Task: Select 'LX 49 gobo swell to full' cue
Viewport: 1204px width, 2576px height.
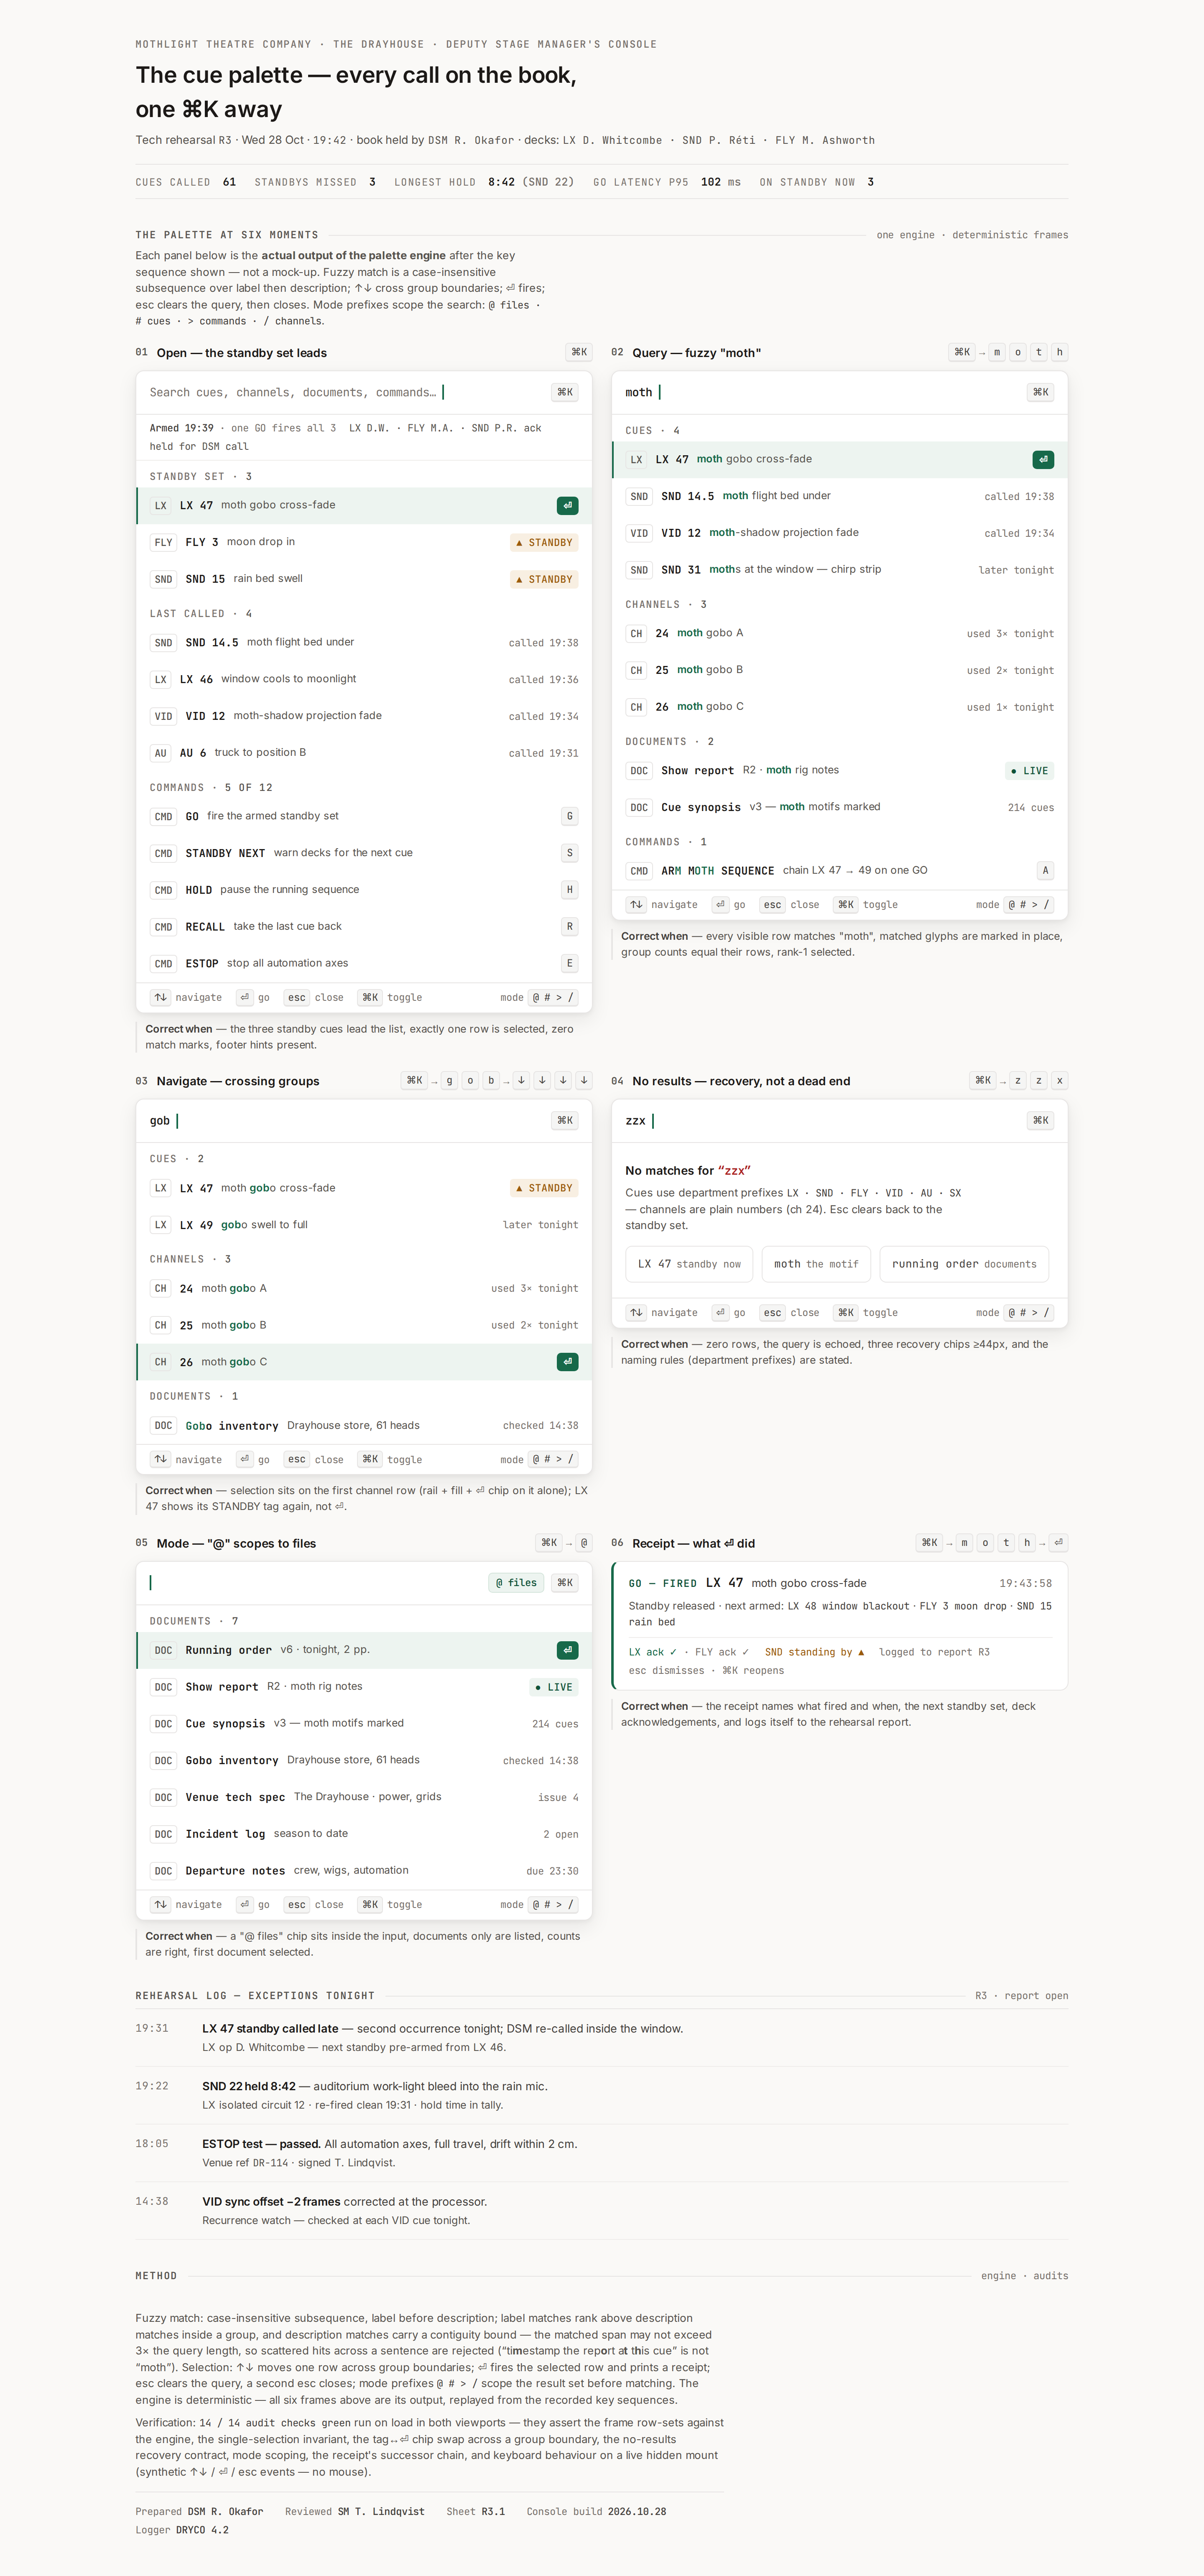Action: pyautogui.click(x=364, y=1225)
